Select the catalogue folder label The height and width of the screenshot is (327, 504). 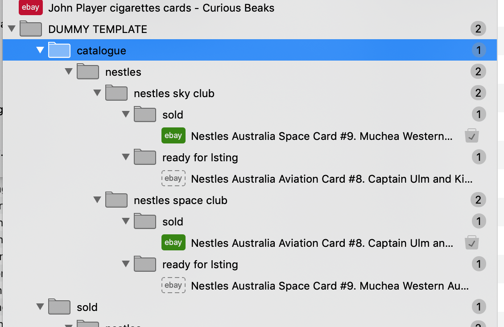point(101,51)
